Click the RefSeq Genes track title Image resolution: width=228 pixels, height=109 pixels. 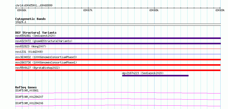coord(26,87)
